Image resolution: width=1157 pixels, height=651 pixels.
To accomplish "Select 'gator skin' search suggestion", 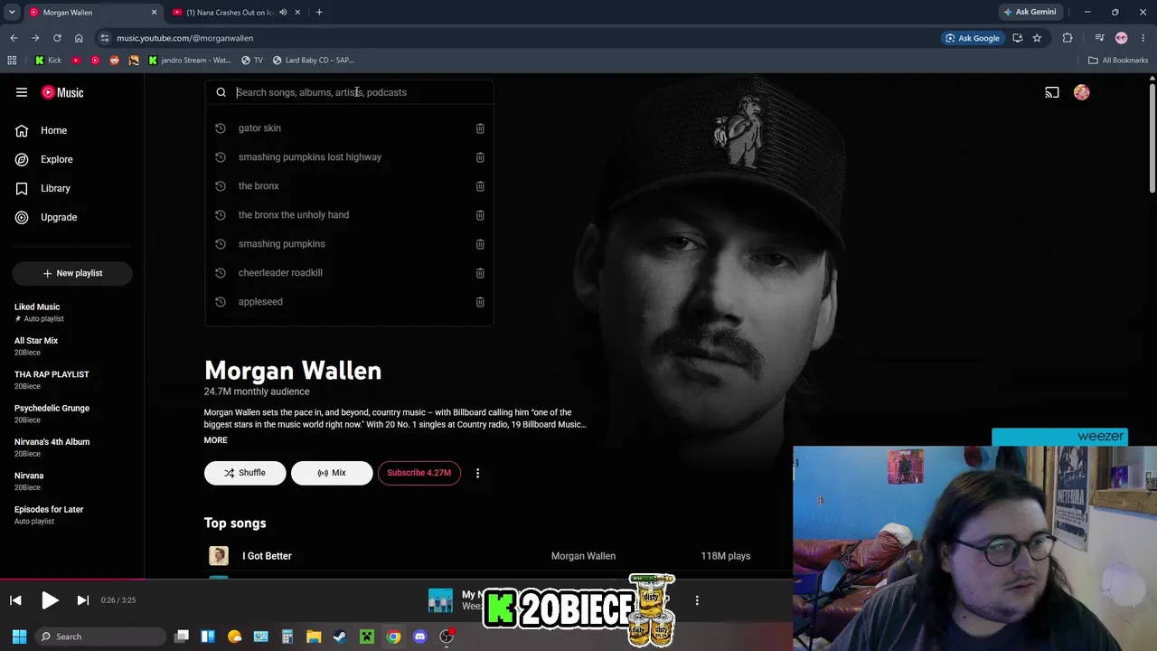I will (259, 128).
